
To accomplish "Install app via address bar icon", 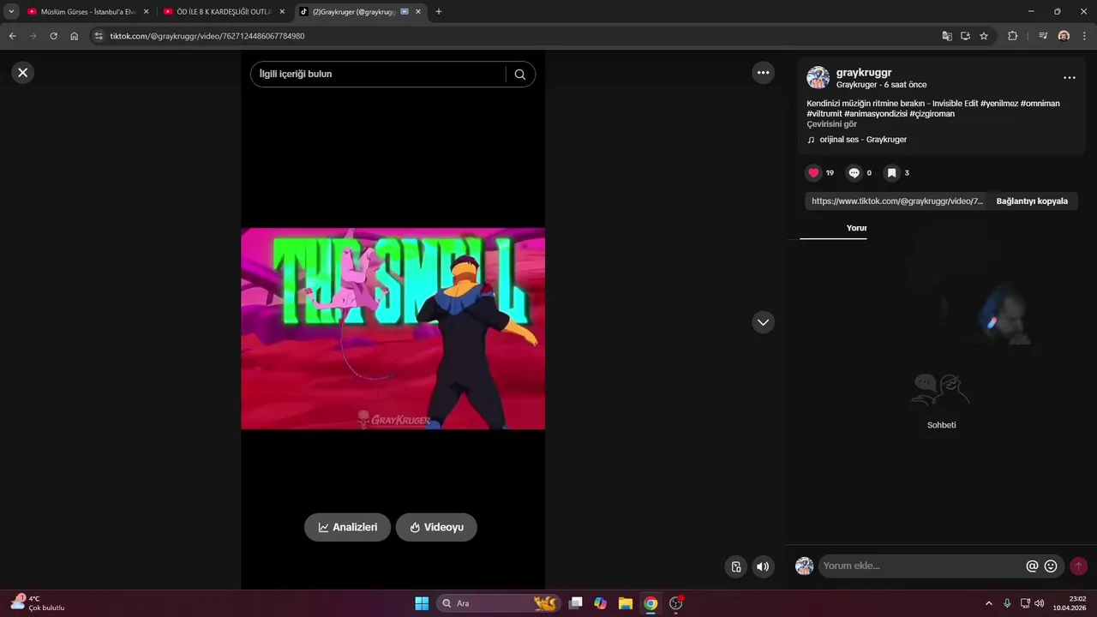I will pos(965,36).
